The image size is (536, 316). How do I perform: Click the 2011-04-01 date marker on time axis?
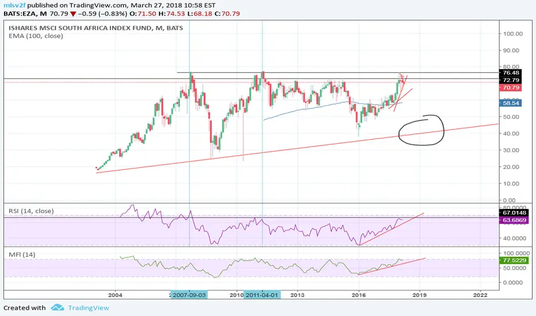coord(262,295)
